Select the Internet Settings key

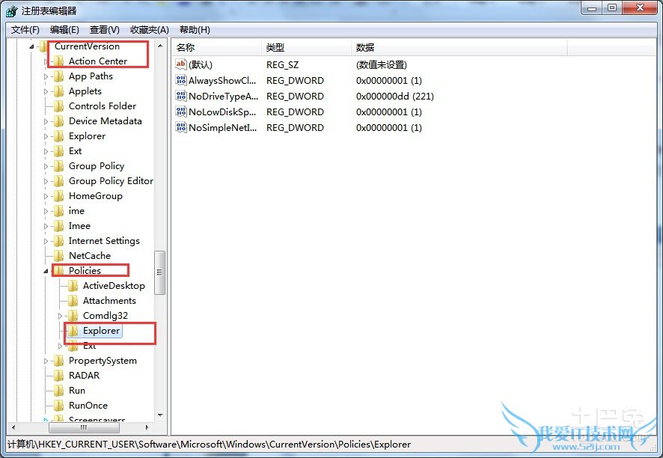[x=104, y=241]
